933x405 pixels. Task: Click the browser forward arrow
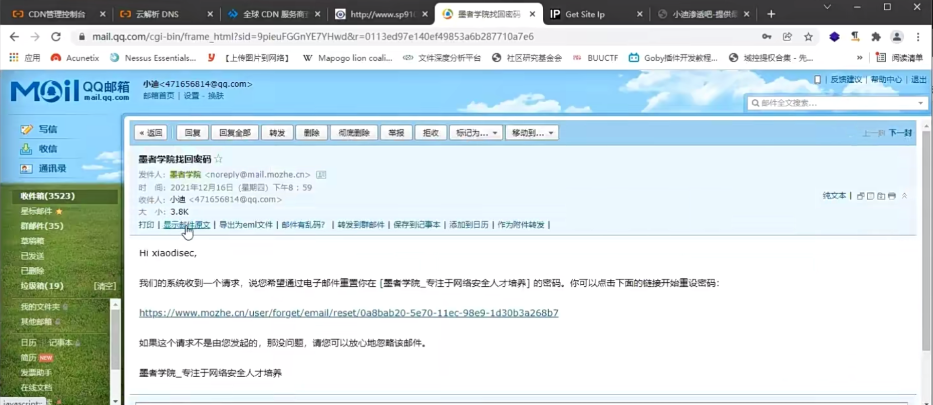35,37
